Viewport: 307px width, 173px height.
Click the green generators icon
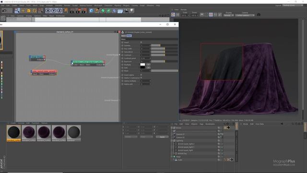(103, 11)
